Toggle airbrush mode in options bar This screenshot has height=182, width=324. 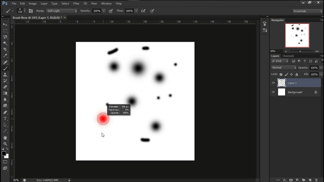pos(143,11)
